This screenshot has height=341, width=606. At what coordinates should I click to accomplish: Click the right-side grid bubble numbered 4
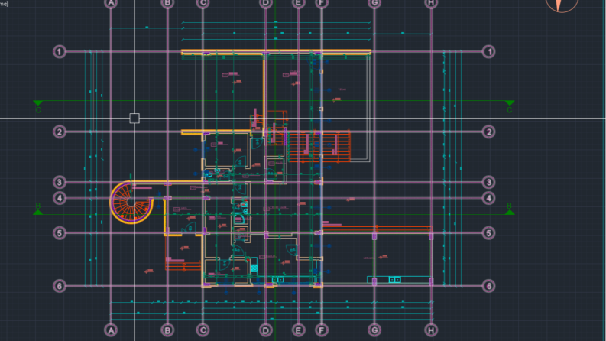click(489, 198)
